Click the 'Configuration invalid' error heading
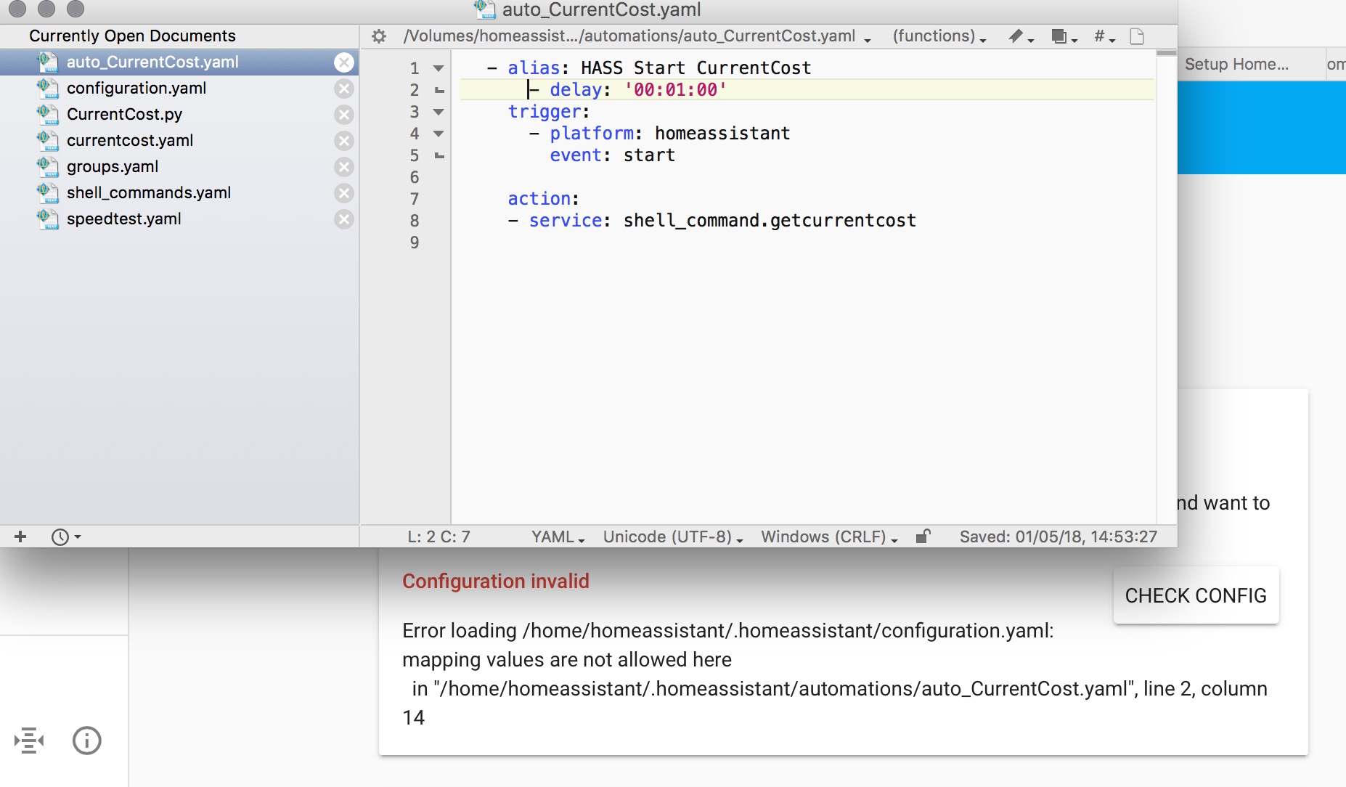Image resolution: width=1346 pixels, height=787 pixels. point(496,581)
